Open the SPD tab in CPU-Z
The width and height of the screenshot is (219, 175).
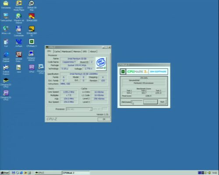(x=85, y=52)
